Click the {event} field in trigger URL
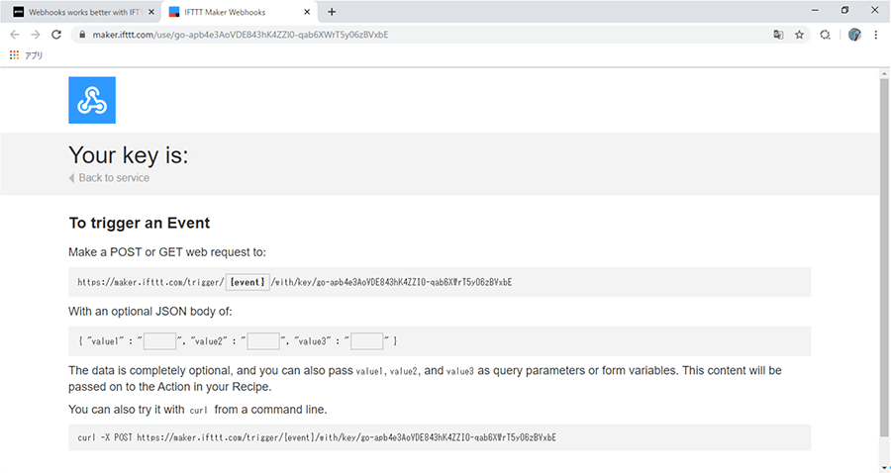 [247, 282]
